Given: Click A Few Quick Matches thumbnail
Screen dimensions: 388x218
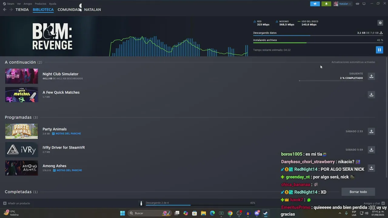Looking at the screenshot, I should click(x=22, y=94).
